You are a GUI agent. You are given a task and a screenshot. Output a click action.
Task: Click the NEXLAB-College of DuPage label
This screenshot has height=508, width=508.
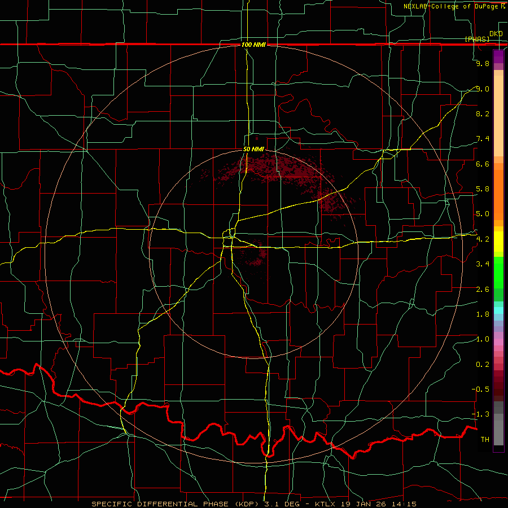point(450,6)
